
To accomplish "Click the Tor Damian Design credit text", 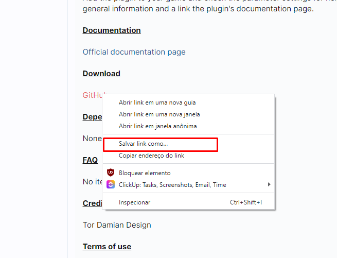I will (x=117, y=225).
